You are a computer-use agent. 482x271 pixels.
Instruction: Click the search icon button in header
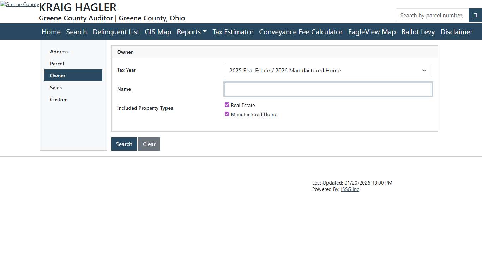[x=475, y=16]
